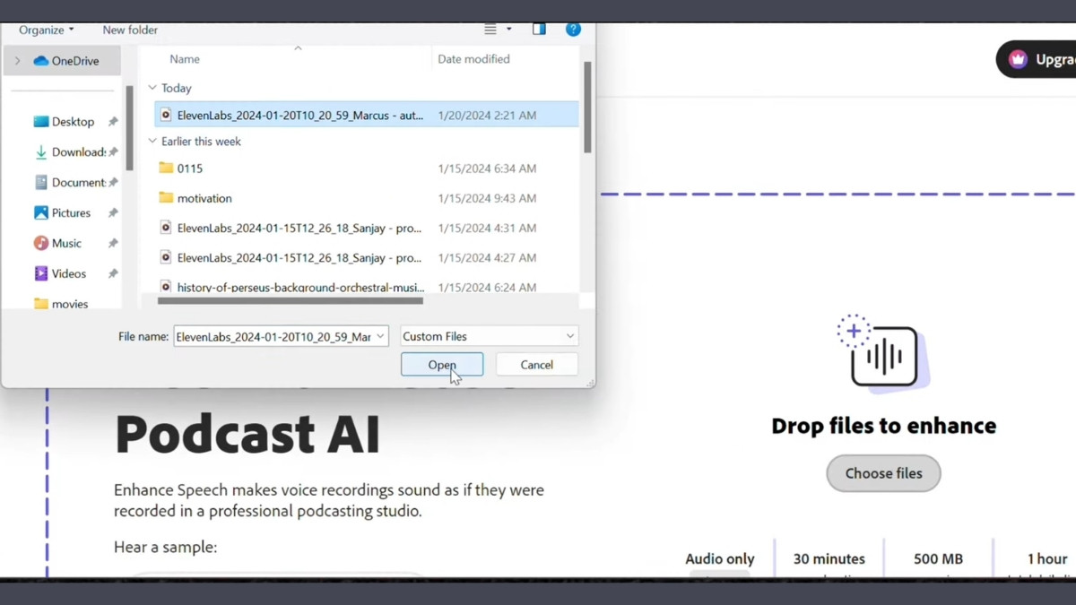This screenshot has width=1076, height=605.
Task: Click the Choose files button
Action: tap(883, 473)
